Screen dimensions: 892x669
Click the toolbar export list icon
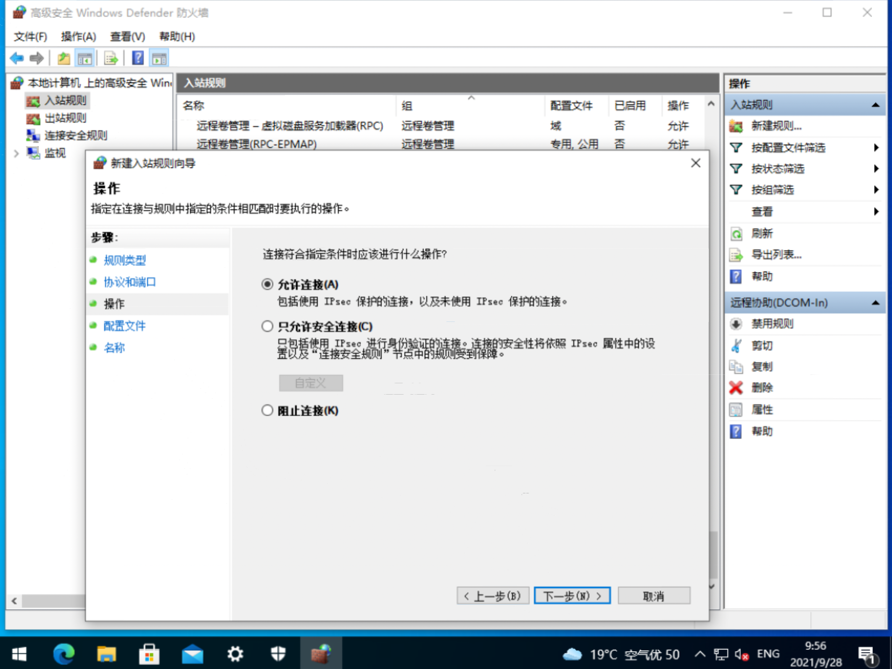(x=111, y=58)
